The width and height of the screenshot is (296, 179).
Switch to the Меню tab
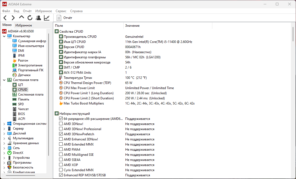point(7,25)
